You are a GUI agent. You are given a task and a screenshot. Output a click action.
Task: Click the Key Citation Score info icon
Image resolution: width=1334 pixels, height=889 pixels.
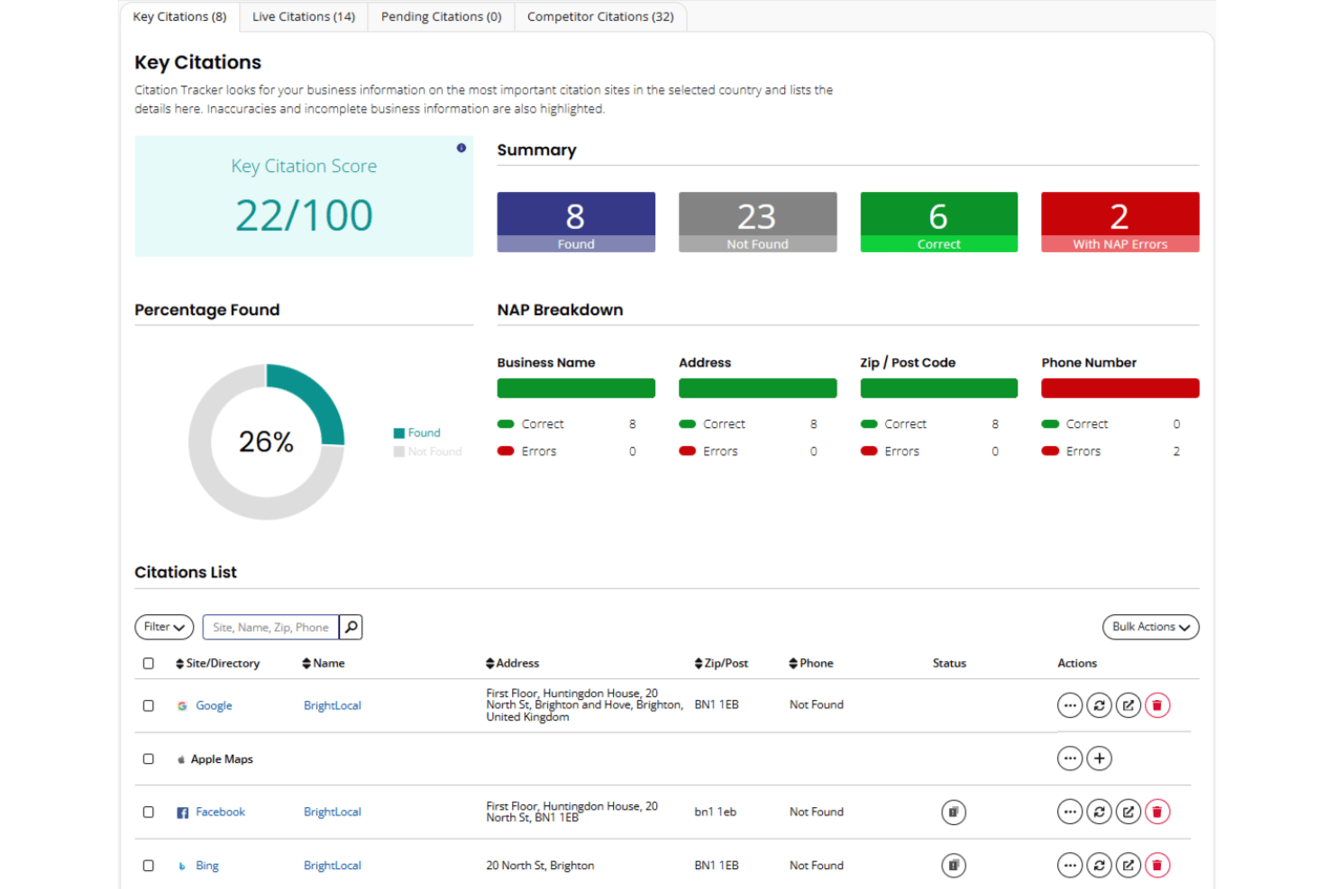pyautogui.click(x=461, y=148)
